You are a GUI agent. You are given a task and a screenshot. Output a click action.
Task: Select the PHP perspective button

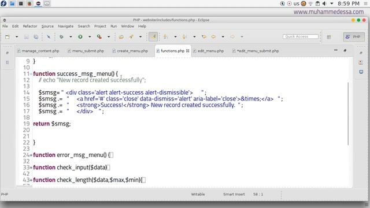[354, 37]
